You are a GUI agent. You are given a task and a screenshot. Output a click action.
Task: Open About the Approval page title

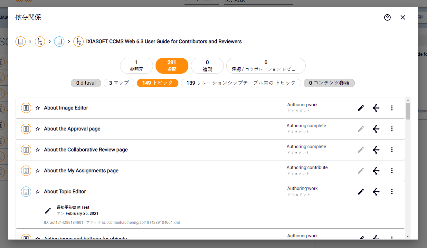72,129
